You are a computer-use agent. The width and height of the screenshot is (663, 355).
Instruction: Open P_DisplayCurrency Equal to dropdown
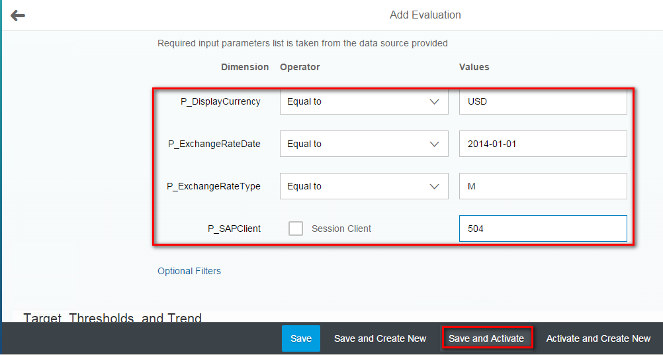[x=364, y=101]
